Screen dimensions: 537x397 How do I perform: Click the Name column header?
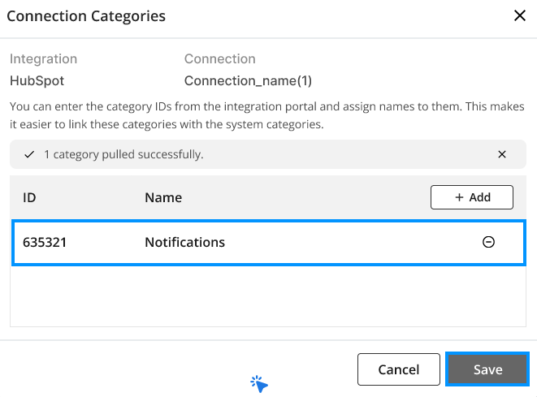[x=163, y=197]
